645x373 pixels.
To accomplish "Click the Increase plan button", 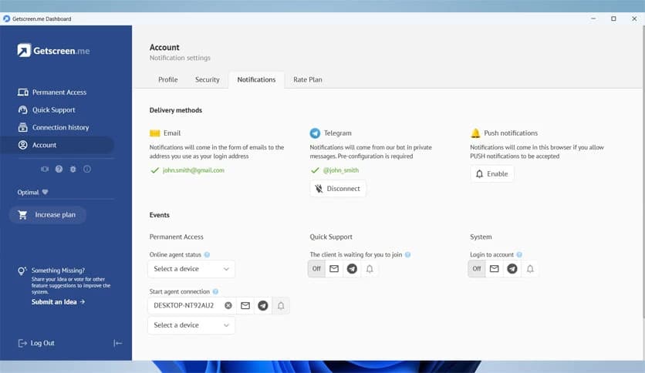I will (48, 215).
